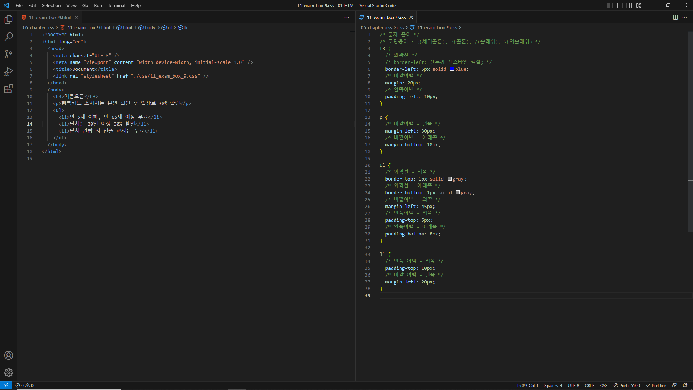693x390 pixels.
Task: Open the Extensions view
Action: (x=9, y=89)
